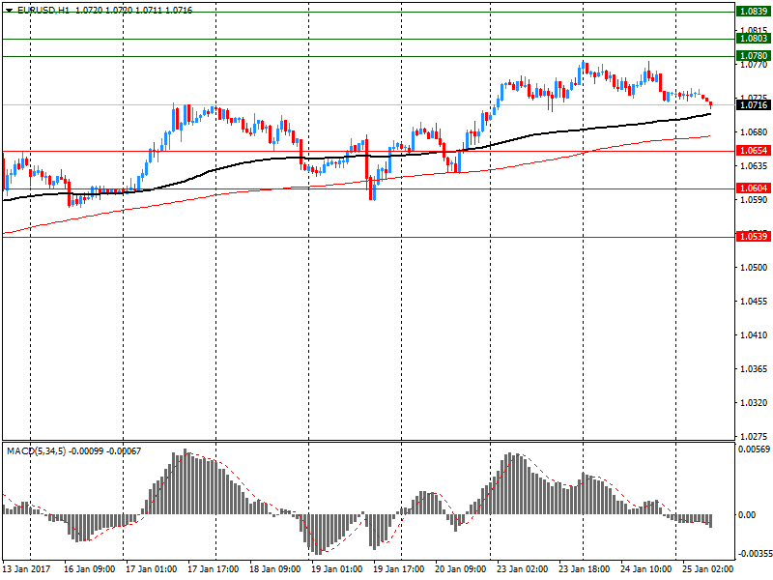This screenshot has width=773, height=580.
Task: Click the 20 Jan 09:00 time label
Action: pos(461,569)
